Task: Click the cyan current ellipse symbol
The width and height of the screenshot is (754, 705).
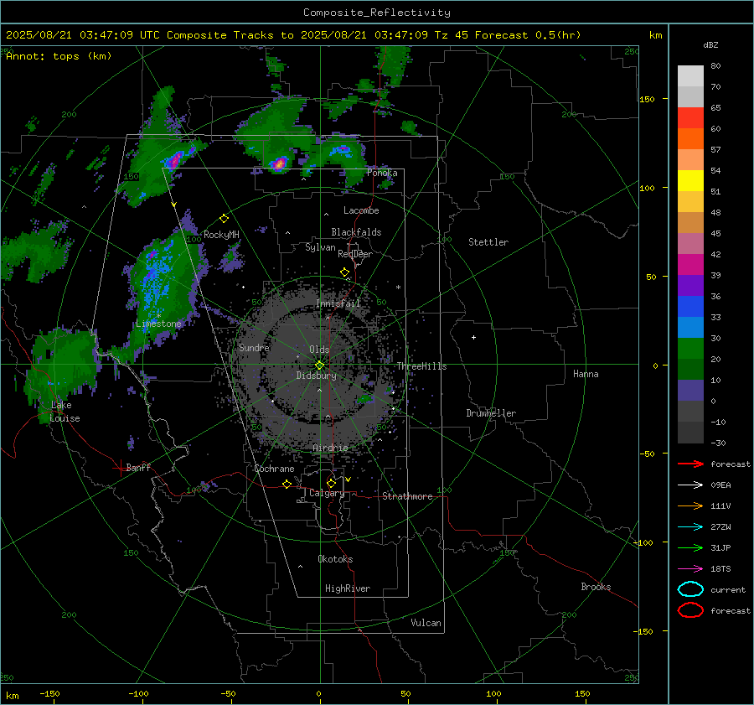Action: (x=690, y=589)
